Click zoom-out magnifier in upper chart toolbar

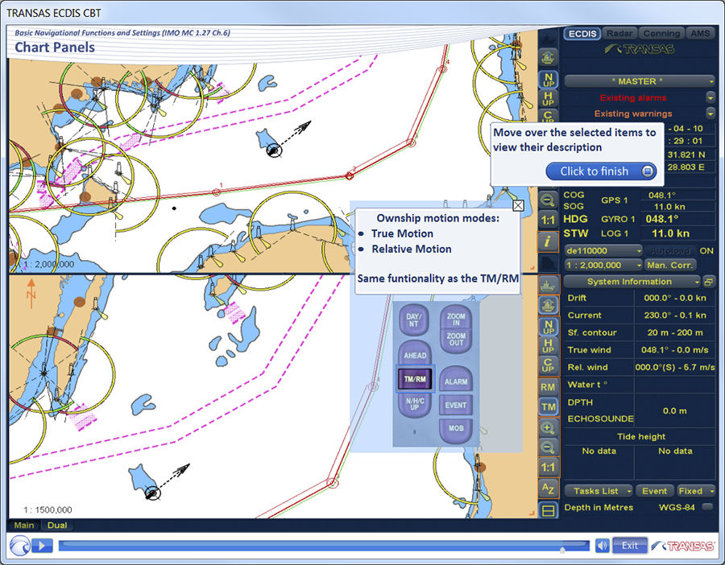pyautogui.click(x=549, y=200)
